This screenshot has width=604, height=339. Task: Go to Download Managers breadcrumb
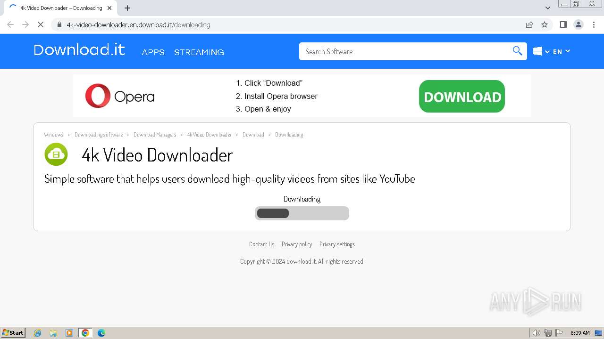pos(155,135)
